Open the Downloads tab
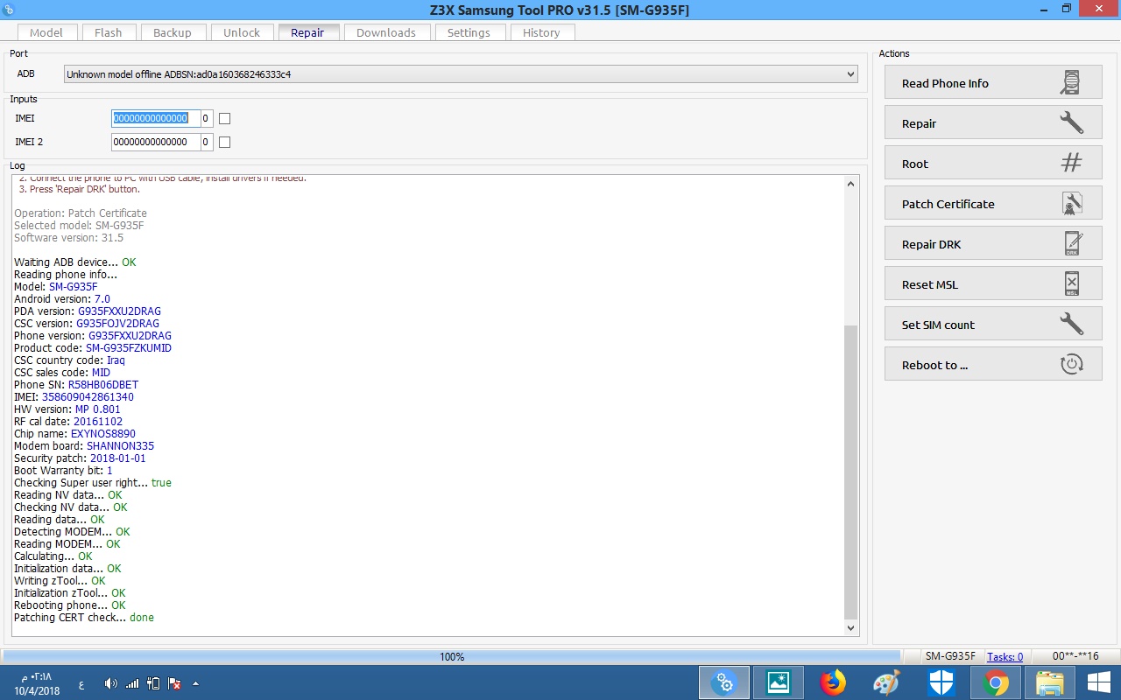The height and width of the screenshot is (700, 1121). pos(386,32)
